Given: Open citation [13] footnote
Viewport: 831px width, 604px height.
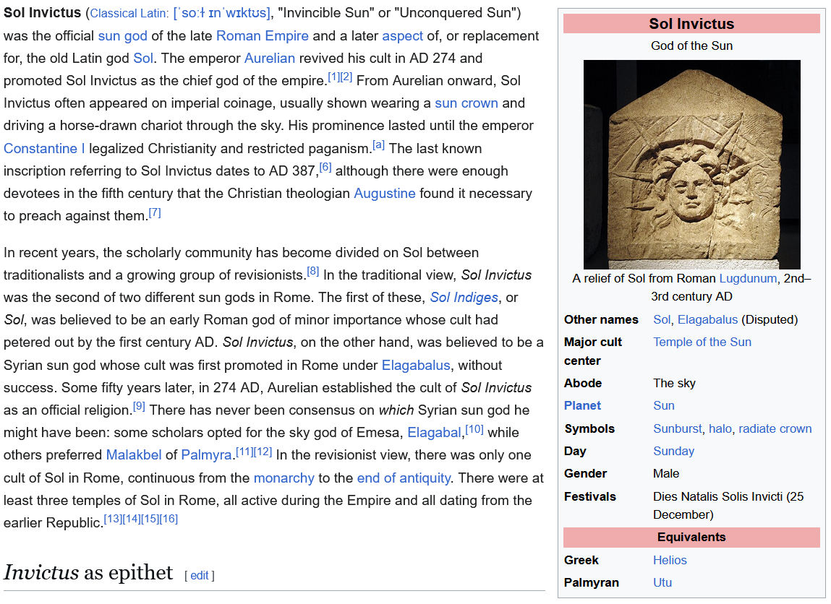Looking at the screenshot, I should pos(113,519).
